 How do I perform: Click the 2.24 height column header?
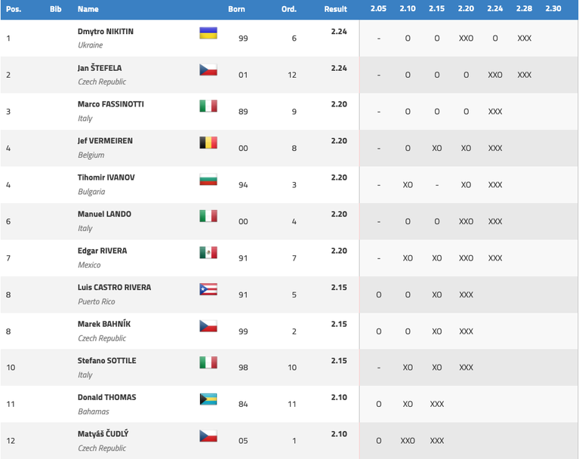[494, 8]
